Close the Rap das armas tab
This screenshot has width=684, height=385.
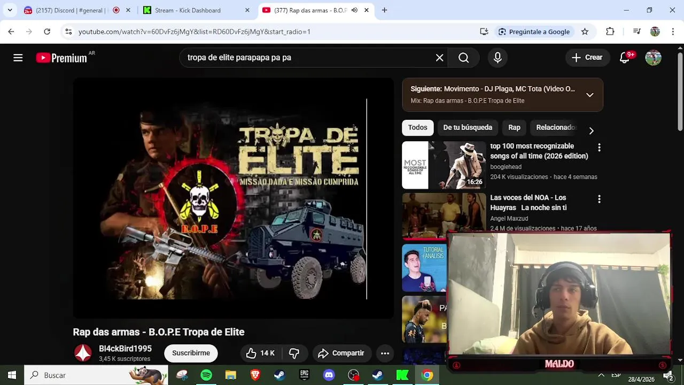pyautogui.click(x=367, y=10)
